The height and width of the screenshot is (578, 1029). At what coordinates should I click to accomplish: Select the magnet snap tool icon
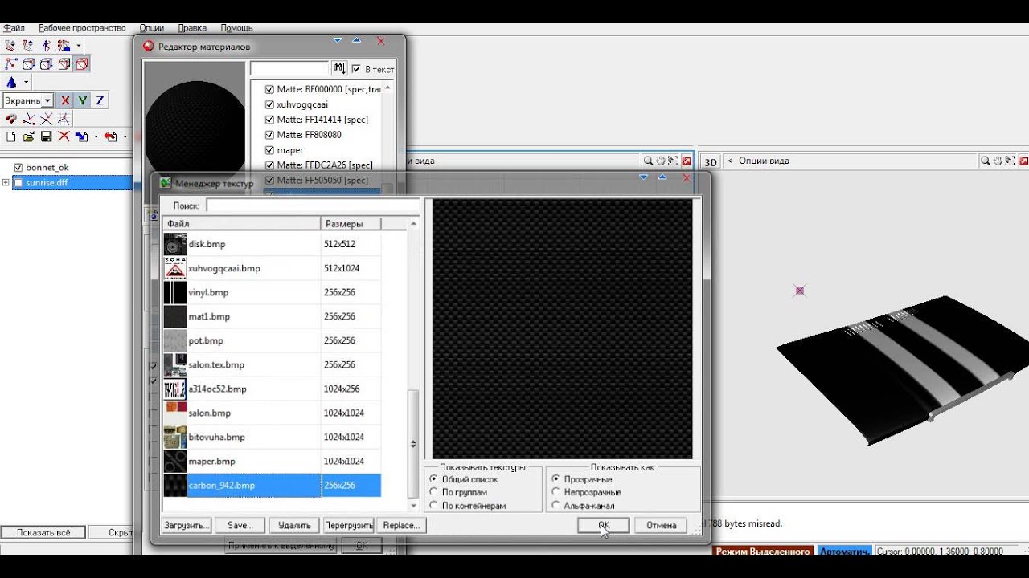(x=11, y=119)
